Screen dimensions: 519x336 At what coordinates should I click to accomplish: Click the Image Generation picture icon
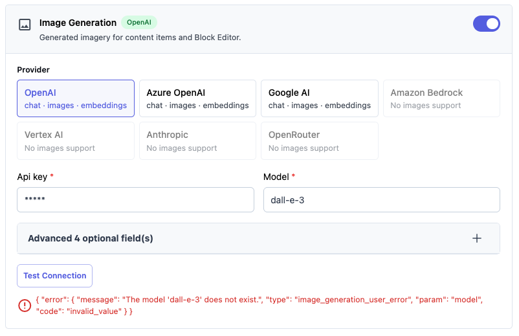[25, 25]
